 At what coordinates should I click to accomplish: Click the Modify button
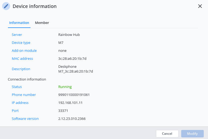pyautogui.click(x=192, y=134)
